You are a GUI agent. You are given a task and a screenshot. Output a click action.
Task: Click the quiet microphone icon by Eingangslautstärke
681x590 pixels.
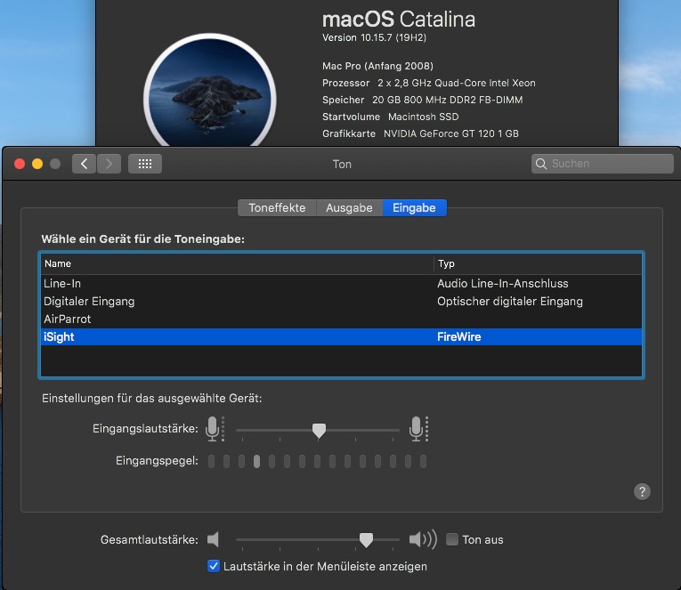(215, 429)
